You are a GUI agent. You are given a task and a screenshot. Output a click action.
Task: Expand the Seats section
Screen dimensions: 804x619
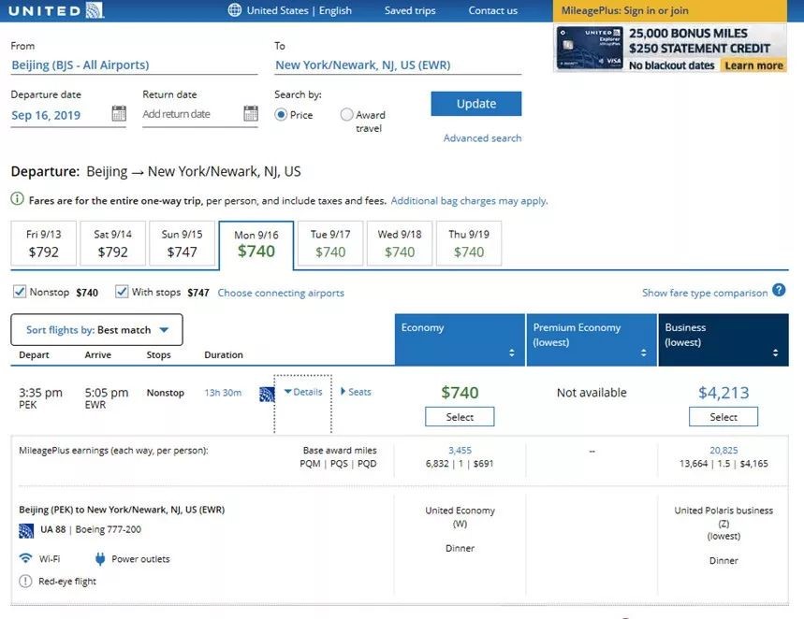pyautogui.click(x=356, y=393)
